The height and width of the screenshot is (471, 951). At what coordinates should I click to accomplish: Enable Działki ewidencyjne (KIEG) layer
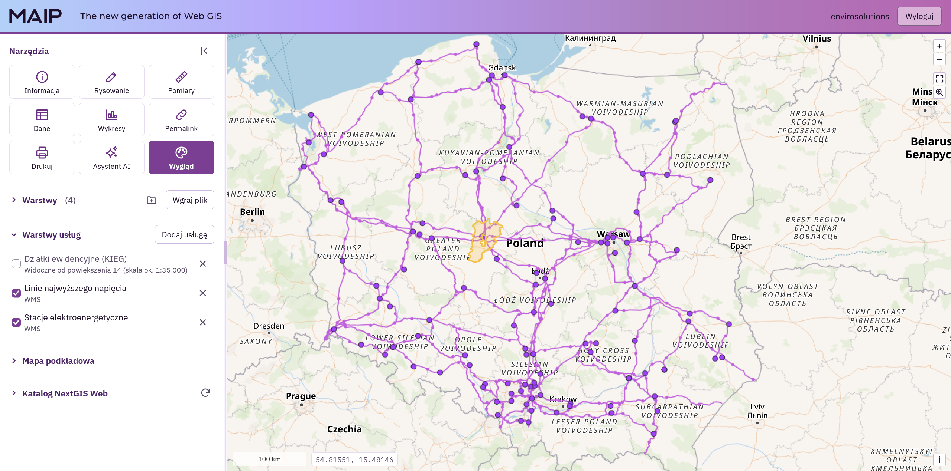coord(16,264)
